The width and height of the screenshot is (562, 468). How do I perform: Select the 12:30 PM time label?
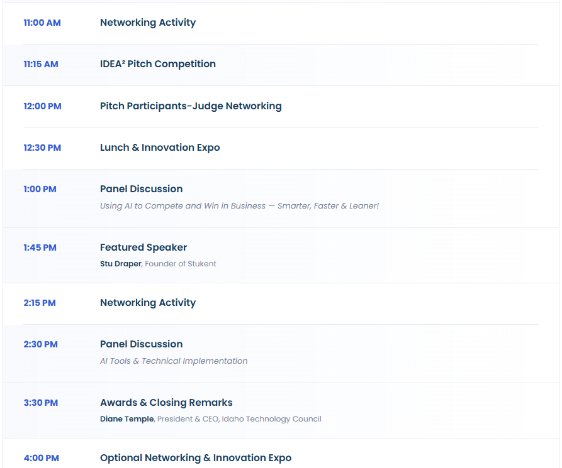(42, 148)
